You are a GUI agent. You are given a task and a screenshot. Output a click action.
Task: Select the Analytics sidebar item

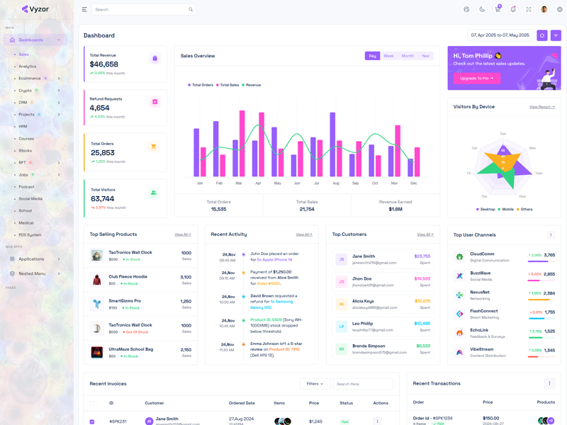[x=28, y=67]
